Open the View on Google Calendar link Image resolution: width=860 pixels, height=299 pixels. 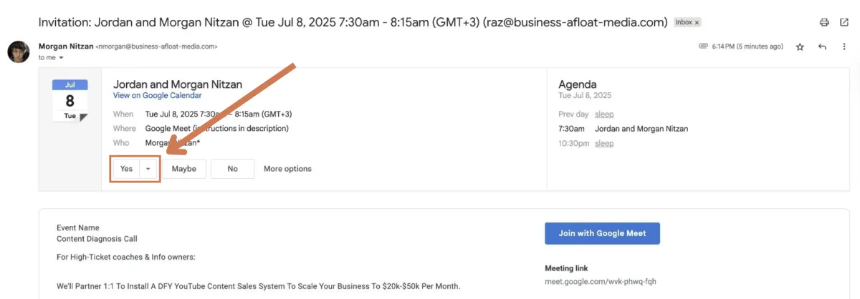pyautogui.click(x=157, y=95)
